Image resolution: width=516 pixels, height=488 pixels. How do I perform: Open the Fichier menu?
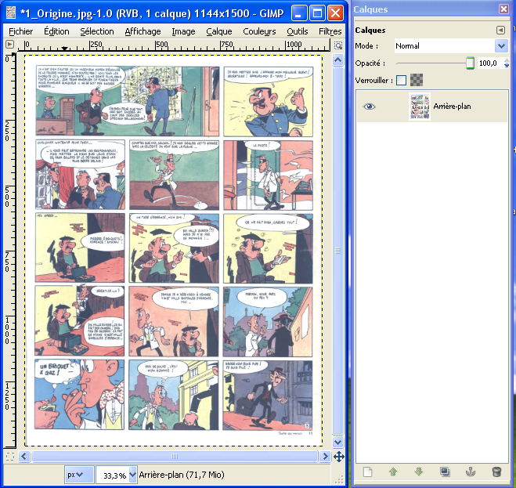point(20,31)
